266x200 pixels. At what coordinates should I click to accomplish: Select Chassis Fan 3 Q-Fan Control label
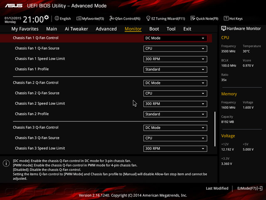(x=36, y=127)
